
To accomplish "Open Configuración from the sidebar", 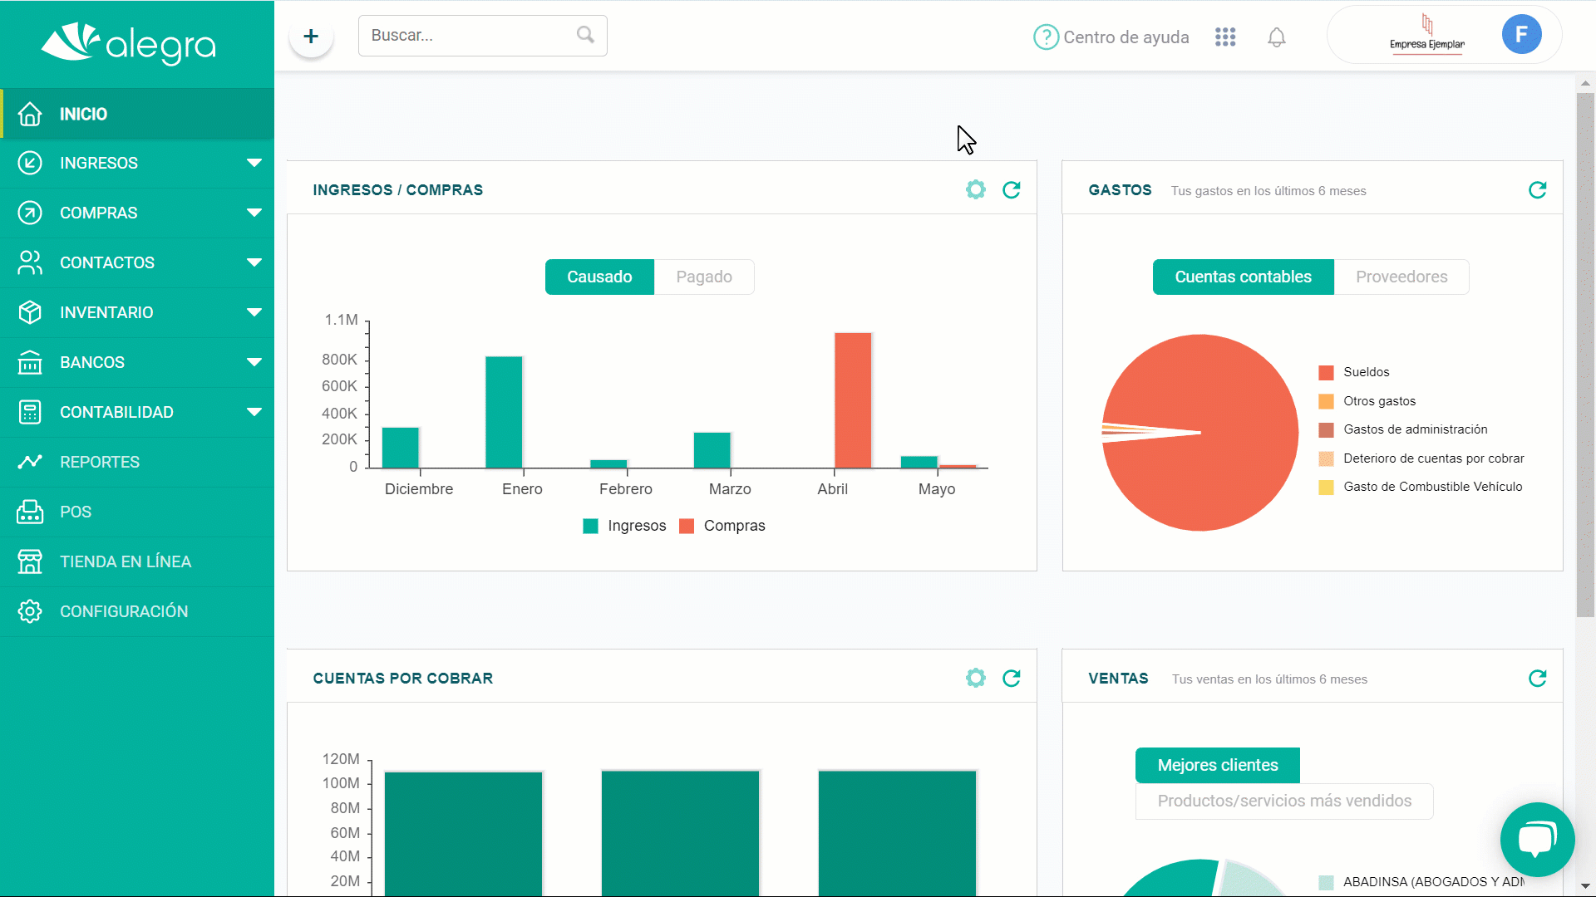I will point(123,611).
